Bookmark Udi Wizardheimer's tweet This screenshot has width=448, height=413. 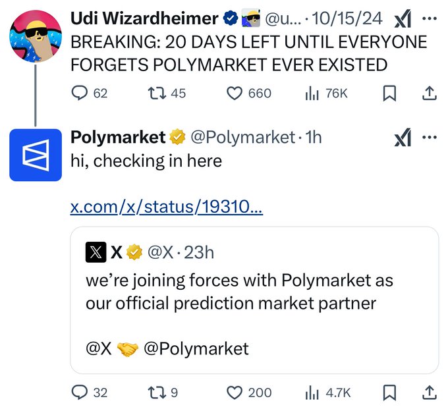click(389, 94)
